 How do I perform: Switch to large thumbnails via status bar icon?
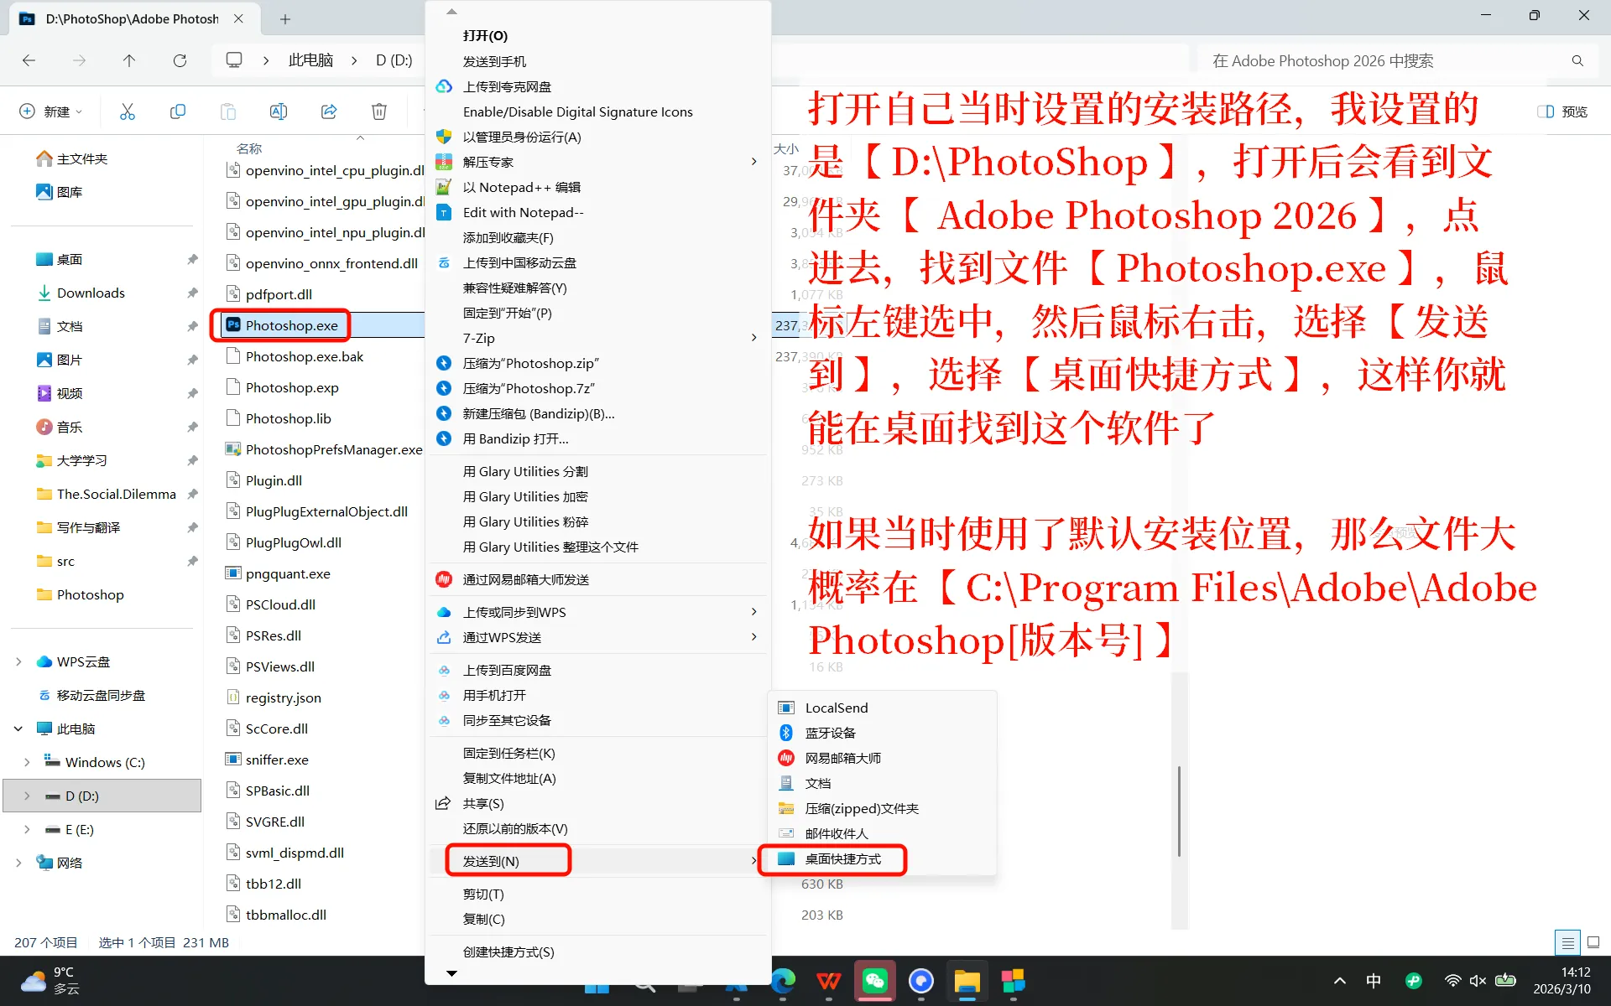pyautogui.click(x=1591, y=942)
